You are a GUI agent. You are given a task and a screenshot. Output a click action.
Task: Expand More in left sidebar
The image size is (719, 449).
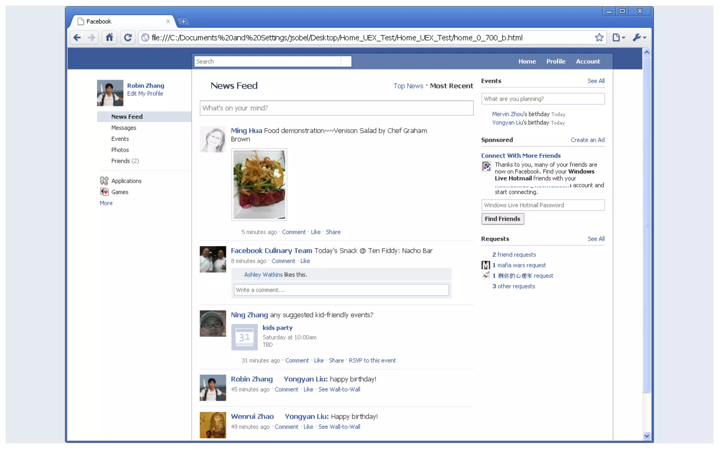[106, 203]
